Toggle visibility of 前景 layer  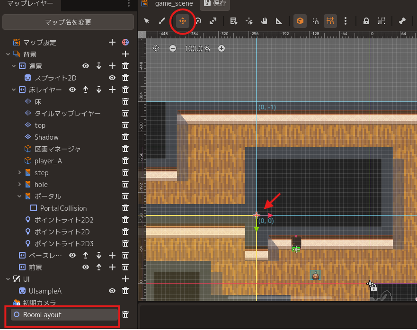[85, 267]
